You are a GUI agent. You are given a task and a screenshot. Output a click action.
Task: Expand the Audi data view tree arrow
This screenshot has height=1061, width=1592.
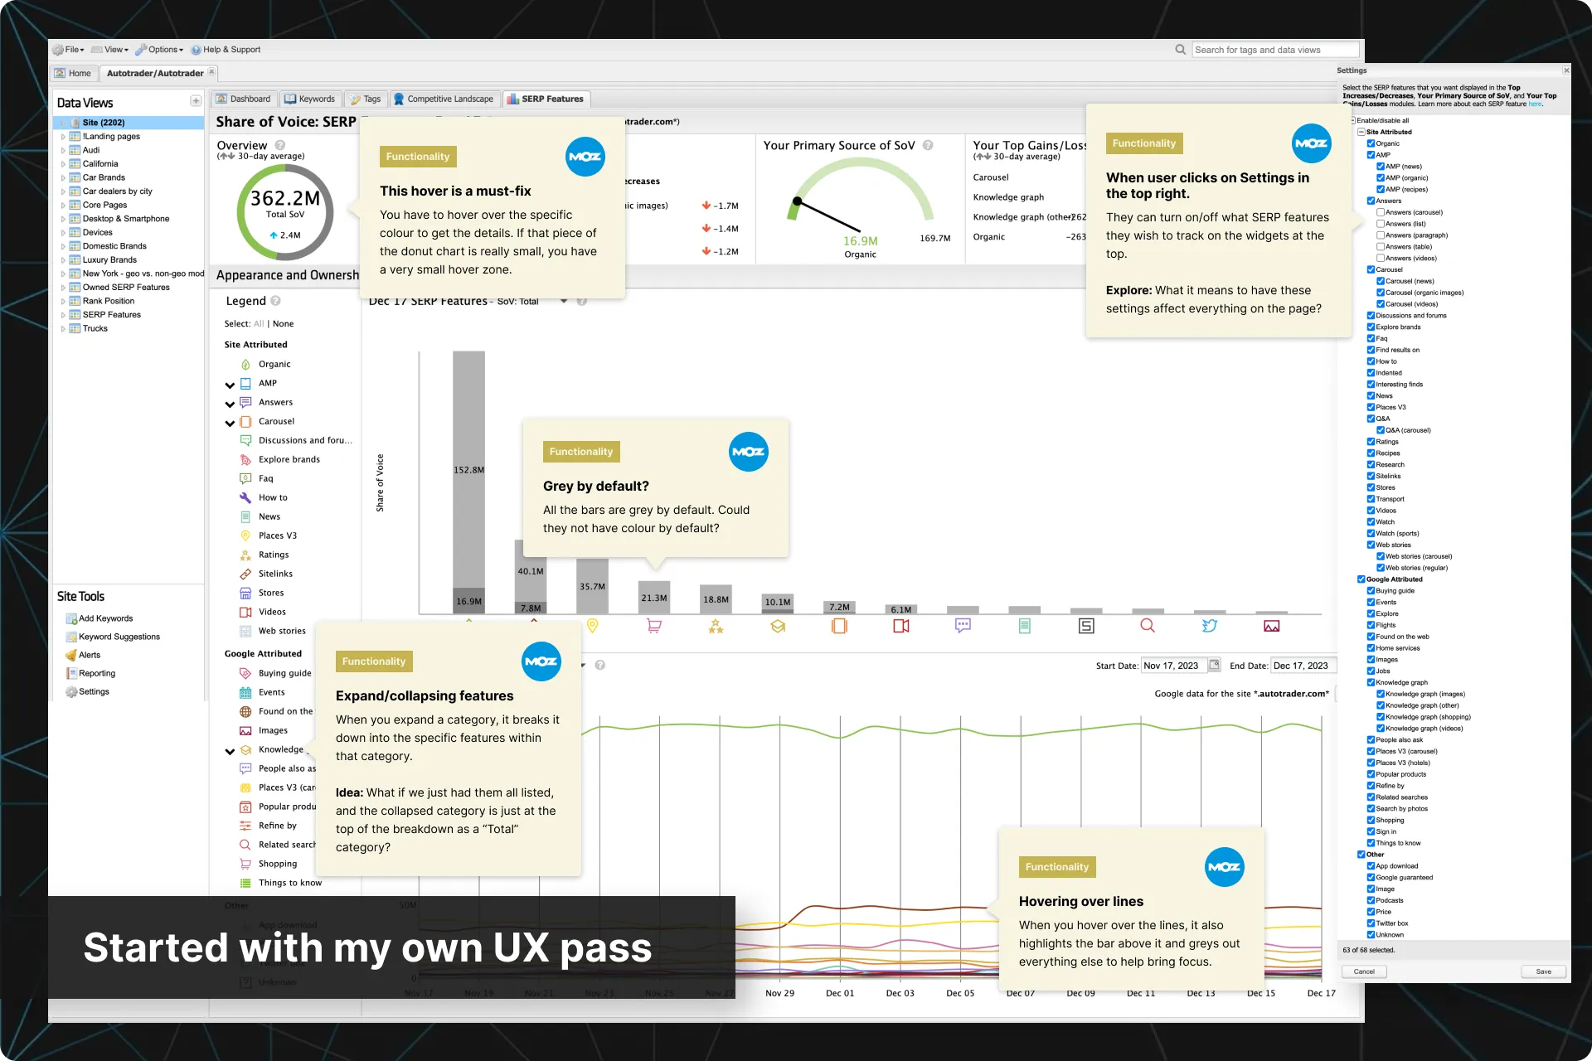[63, 150]
